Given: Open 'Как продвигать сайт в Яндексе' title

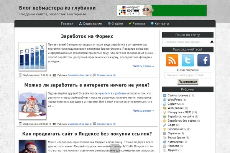Looking at the screenshot, I should pyautogui.click(x=87, y=133).
